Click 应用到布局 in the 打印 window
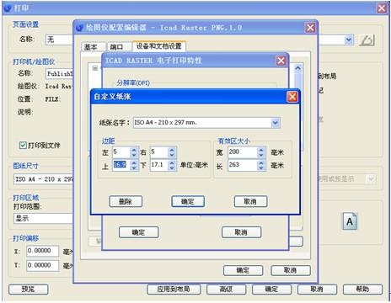The image size is (391, 303). coord(174,290)
